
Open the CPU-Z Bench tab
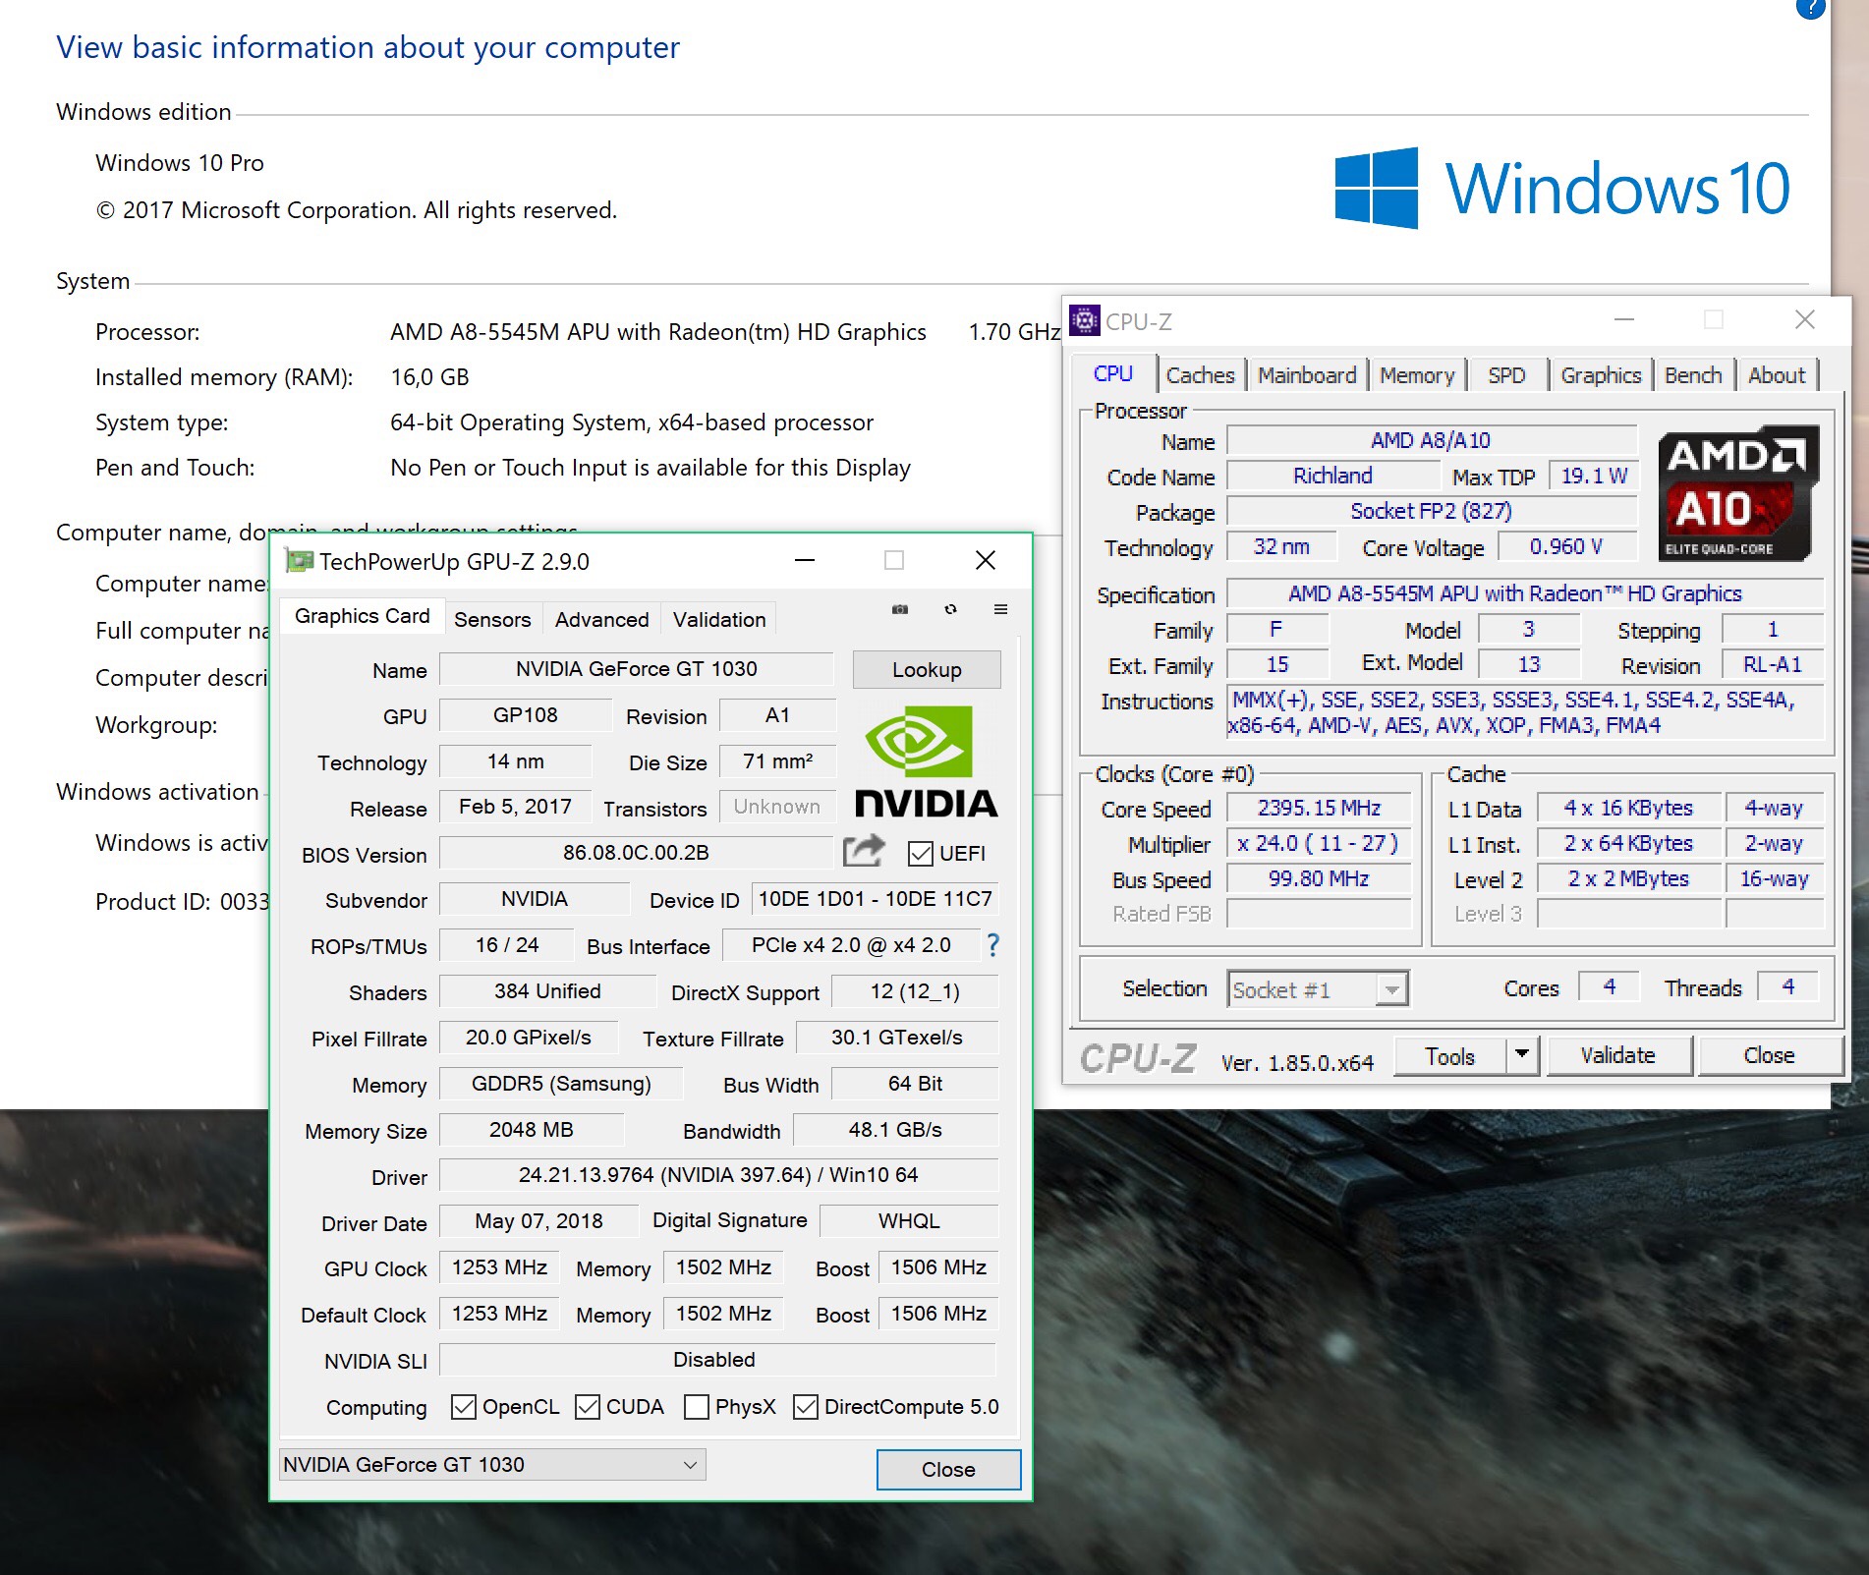1693,375
